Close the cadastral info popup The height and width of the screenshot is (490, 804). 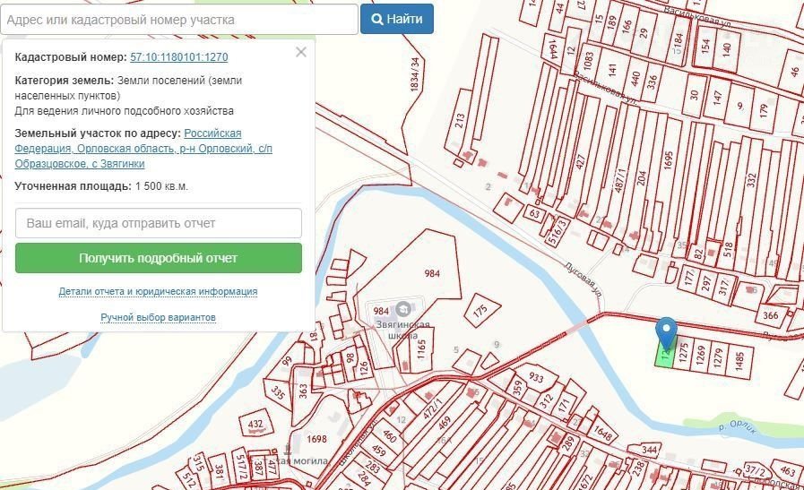click(301, 52)
